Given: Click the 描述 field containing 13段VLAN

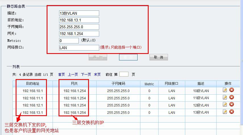Looking at the screenshot, I should [79, 13].
